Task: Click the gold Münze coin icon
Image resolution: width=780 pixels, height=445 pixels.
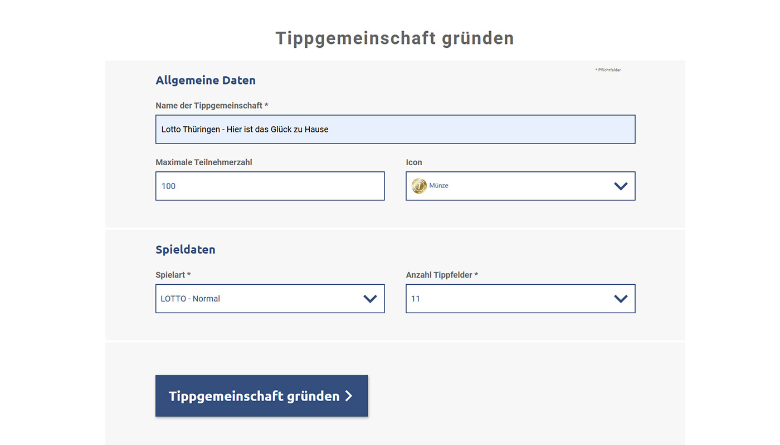Action: (x=419, y=186)
